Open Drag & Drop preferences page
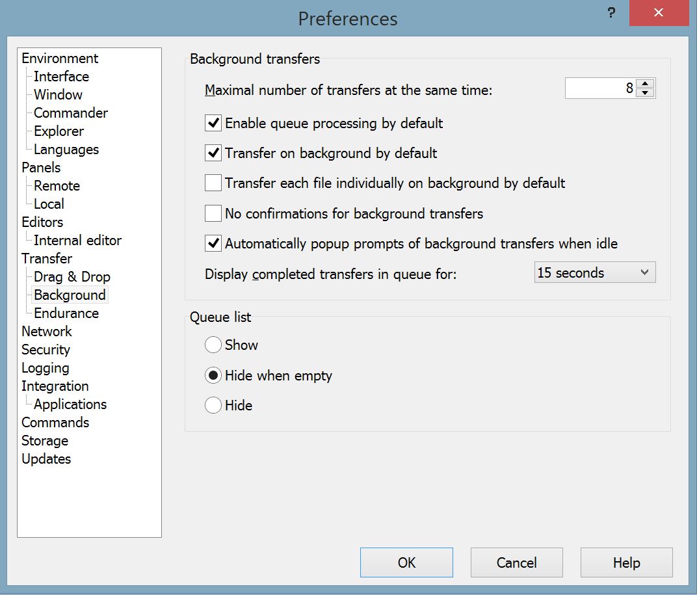697x595 pixels. click(x=72, y=277)
